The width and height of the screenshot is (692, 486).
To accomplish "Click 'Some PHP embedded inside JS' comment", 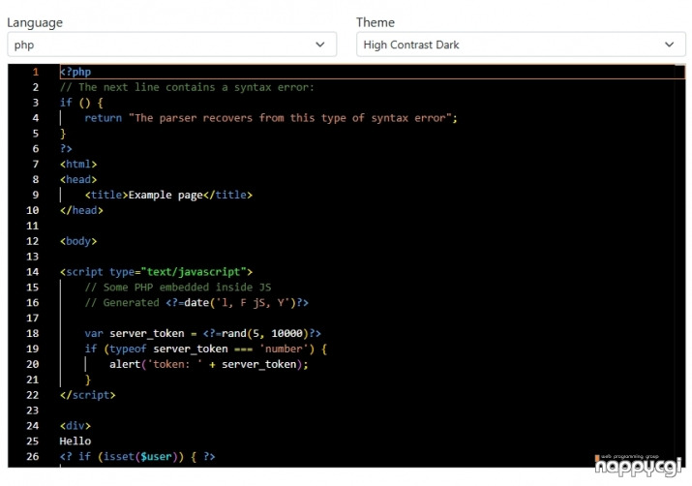I will (178, 288).
